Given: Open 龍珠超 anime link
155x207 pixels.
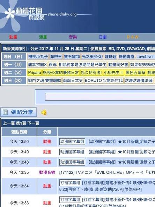Looking at the screenshot, I should pyautogui.click(x=111, y=57).
